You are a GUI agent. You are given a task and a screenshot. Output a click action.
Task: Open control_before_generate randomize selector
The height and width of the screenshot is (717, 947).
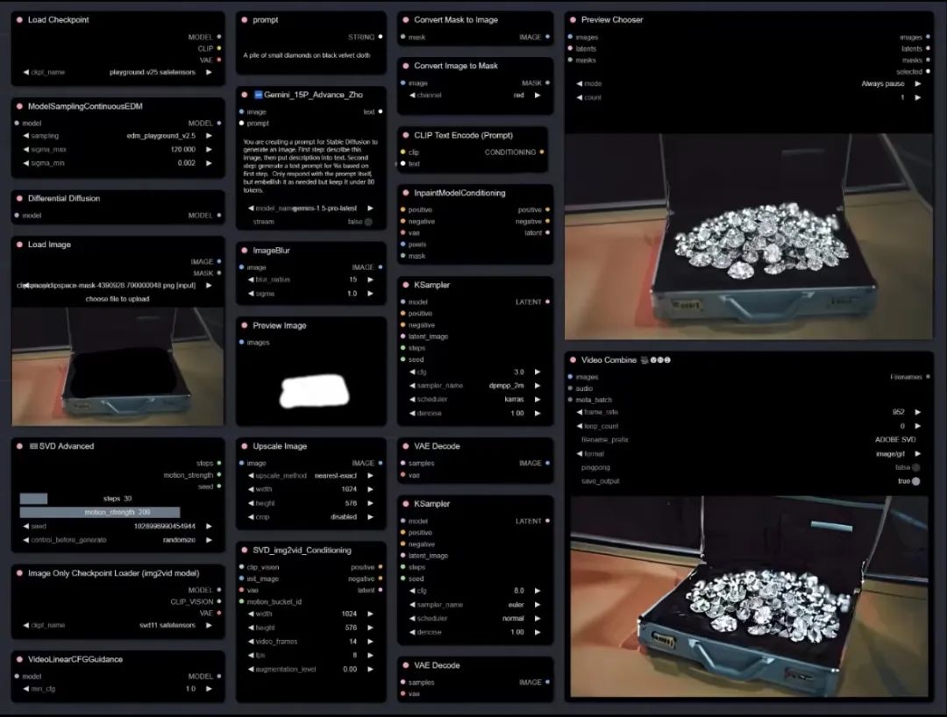click(x=117, y=540)
